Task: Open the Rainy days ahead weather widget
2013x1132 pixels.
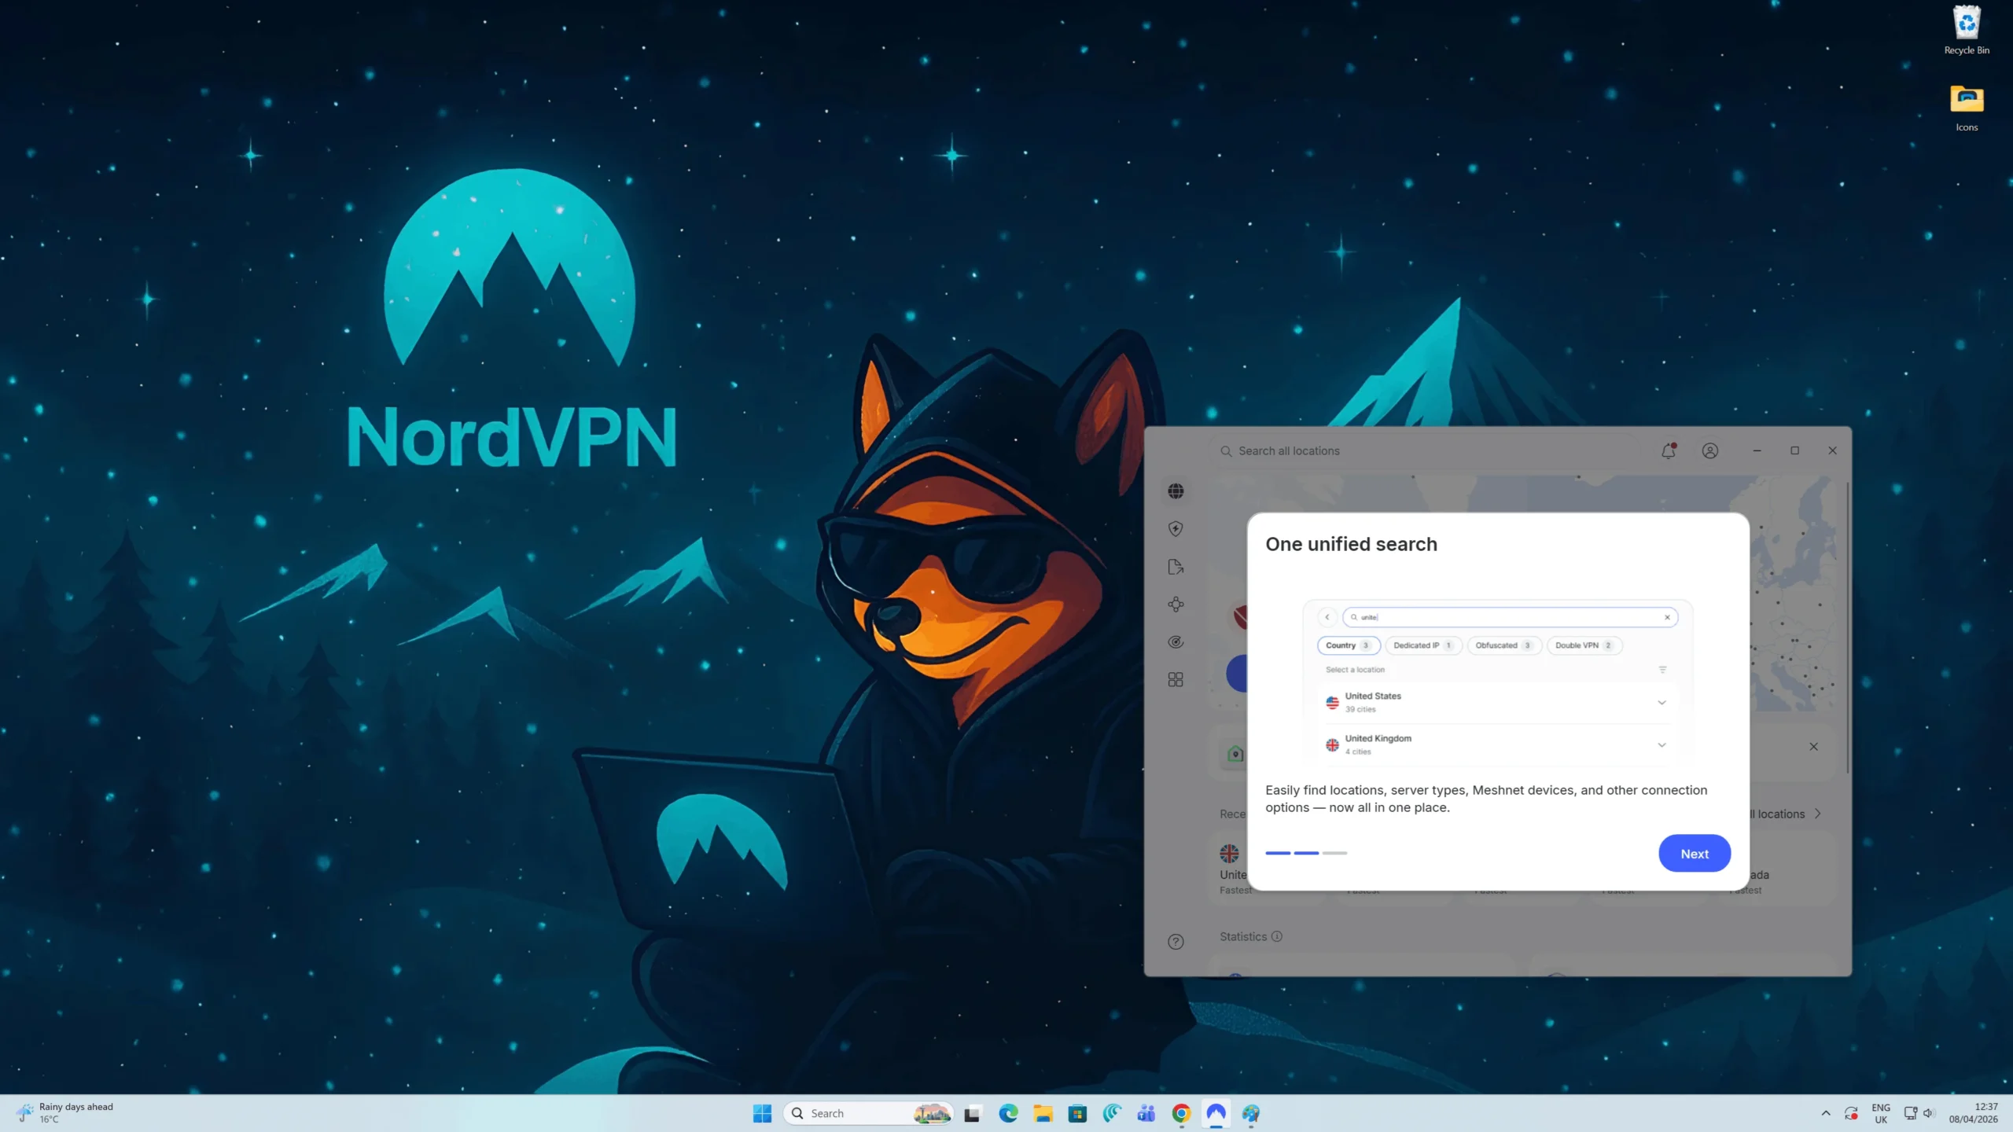Action: tap(65, 1113)
